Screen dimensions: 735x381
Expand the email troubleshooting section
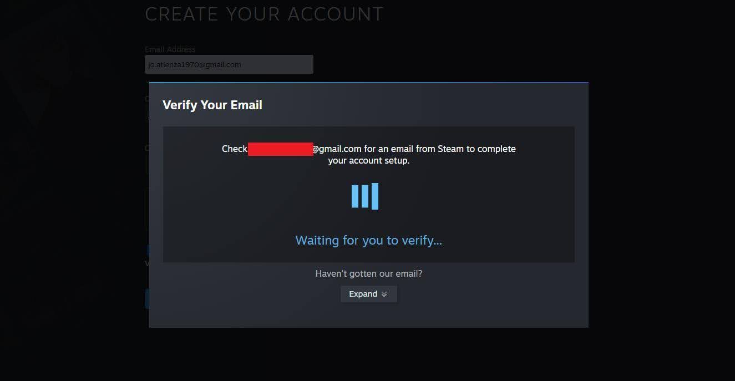tap(369, 294)
